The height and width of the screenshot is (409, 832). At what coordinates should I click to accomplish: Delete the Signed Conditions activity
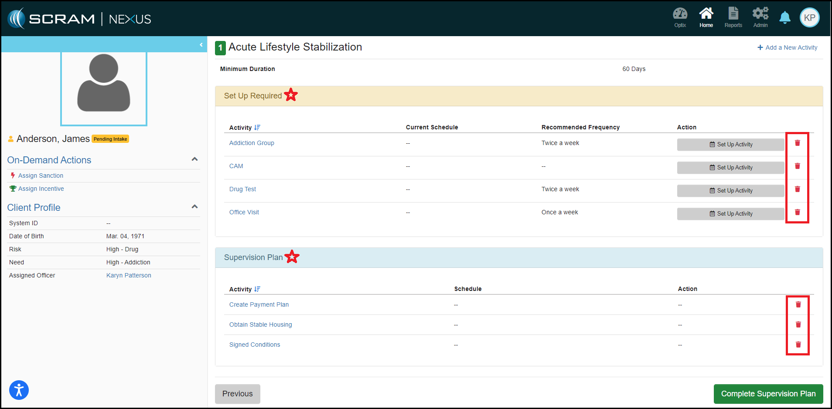point(798,345)
